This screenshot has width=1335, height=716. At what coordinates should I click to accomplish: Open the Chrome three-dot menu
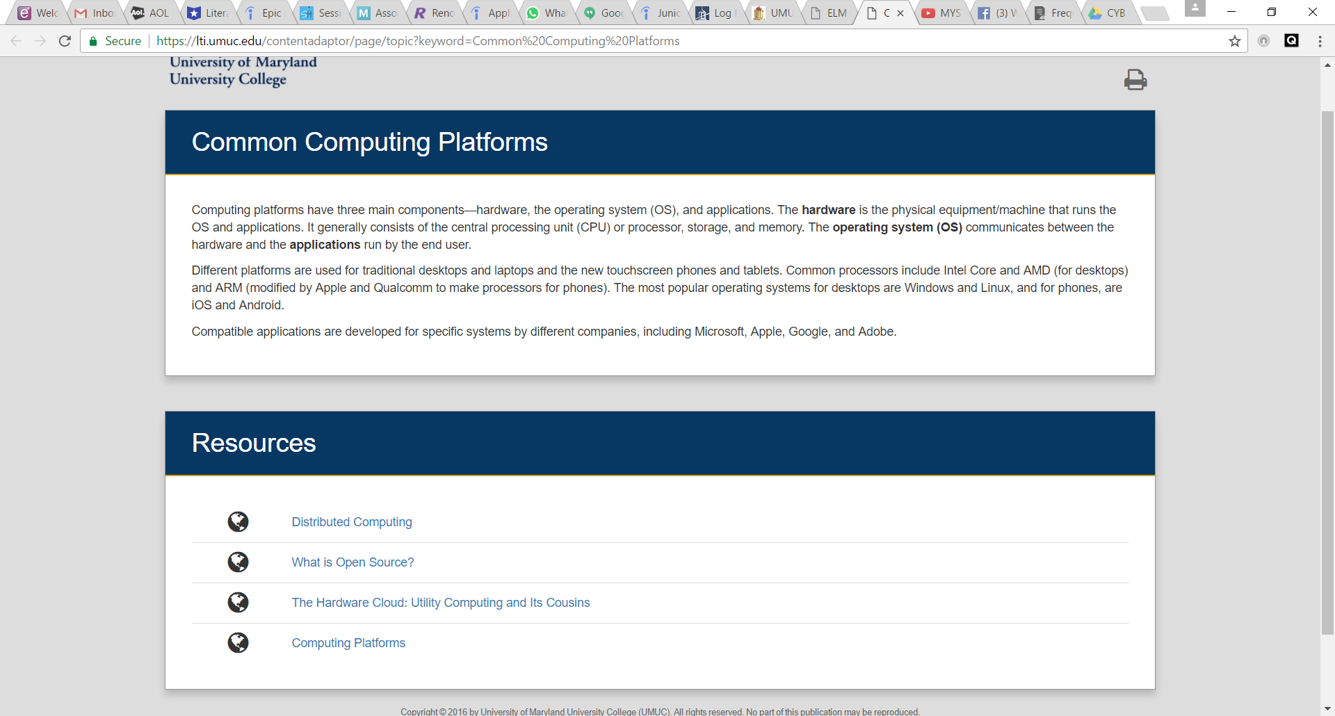coord(1320,41)
